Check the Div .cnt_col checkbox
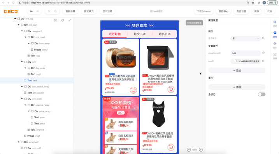 click(x=19, y=19)
